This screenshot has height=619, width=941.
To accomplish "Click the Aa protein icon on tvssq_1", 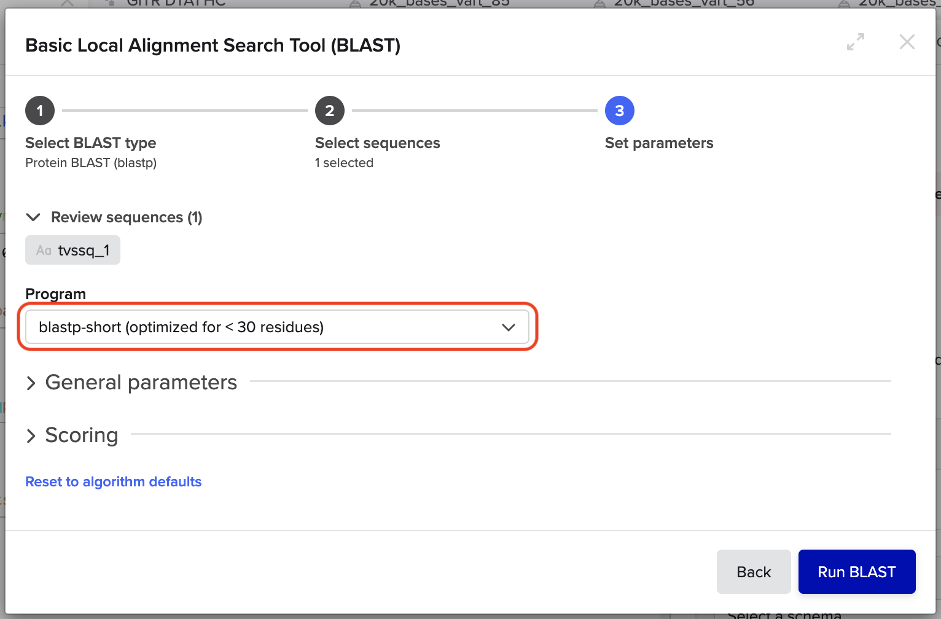I will pyautogui.click(x=44, y=251).
